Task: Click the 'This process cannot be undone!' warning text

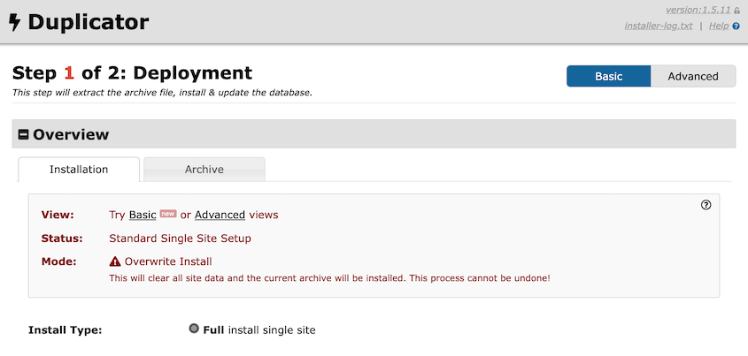Action: 480,278
